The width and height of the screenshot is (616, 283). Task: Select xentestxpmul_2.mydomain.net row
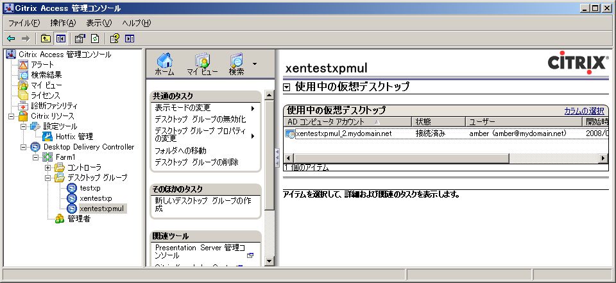pyautogui.click(x=446, y=133)
